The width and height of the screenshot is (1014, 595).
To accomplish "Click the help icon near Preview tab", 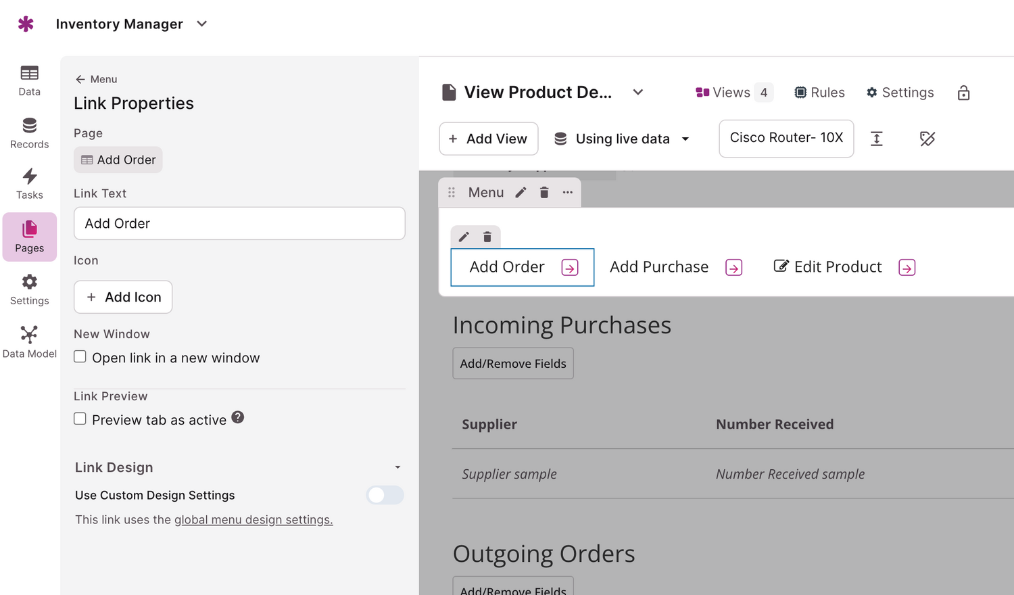I will coord(237,417).
